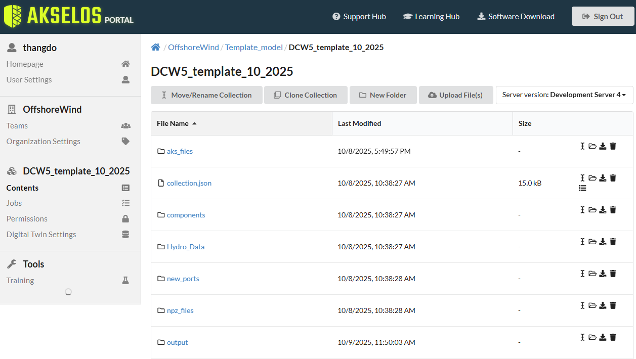Rename the aks_files folder with its cursor icon
The image size is (636, 359).
click(x=582, y=146)
